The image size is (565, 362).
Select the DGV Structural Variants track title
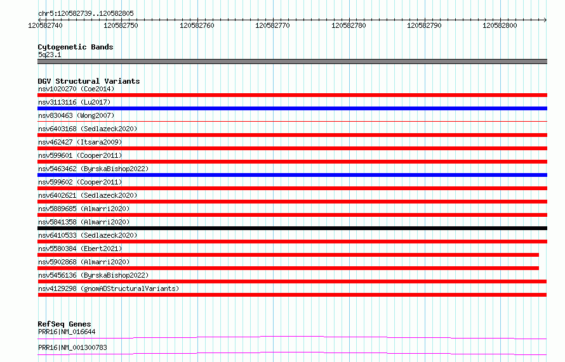coord(89,81)
